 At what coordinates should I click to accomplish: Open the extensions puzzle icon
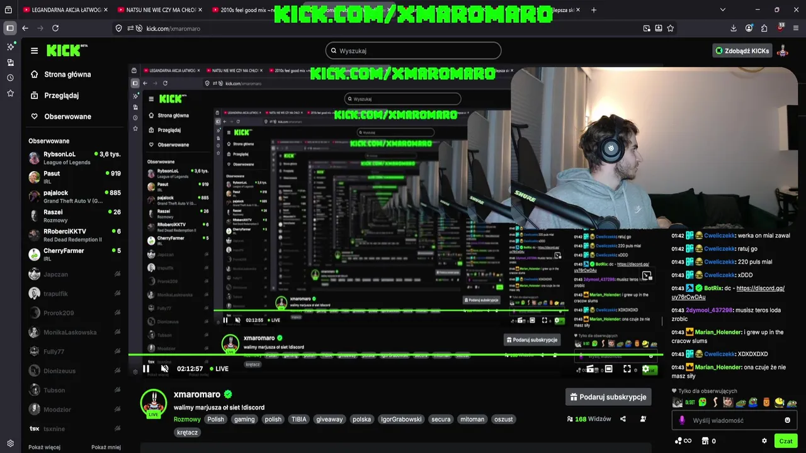pos(764,28)
